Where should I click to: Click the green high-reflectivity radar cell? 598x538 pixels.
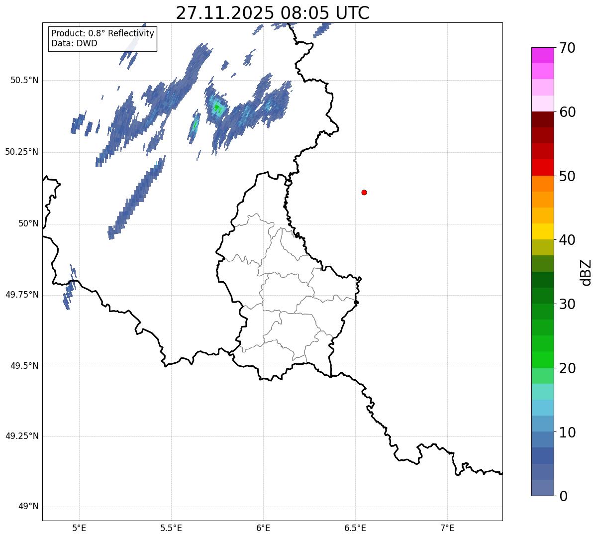click(217, 108)
